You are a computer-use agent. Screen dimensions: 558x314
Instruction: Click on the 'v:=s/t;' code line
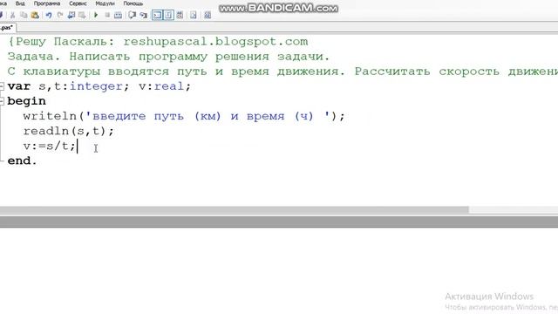[x=50, y=146]
